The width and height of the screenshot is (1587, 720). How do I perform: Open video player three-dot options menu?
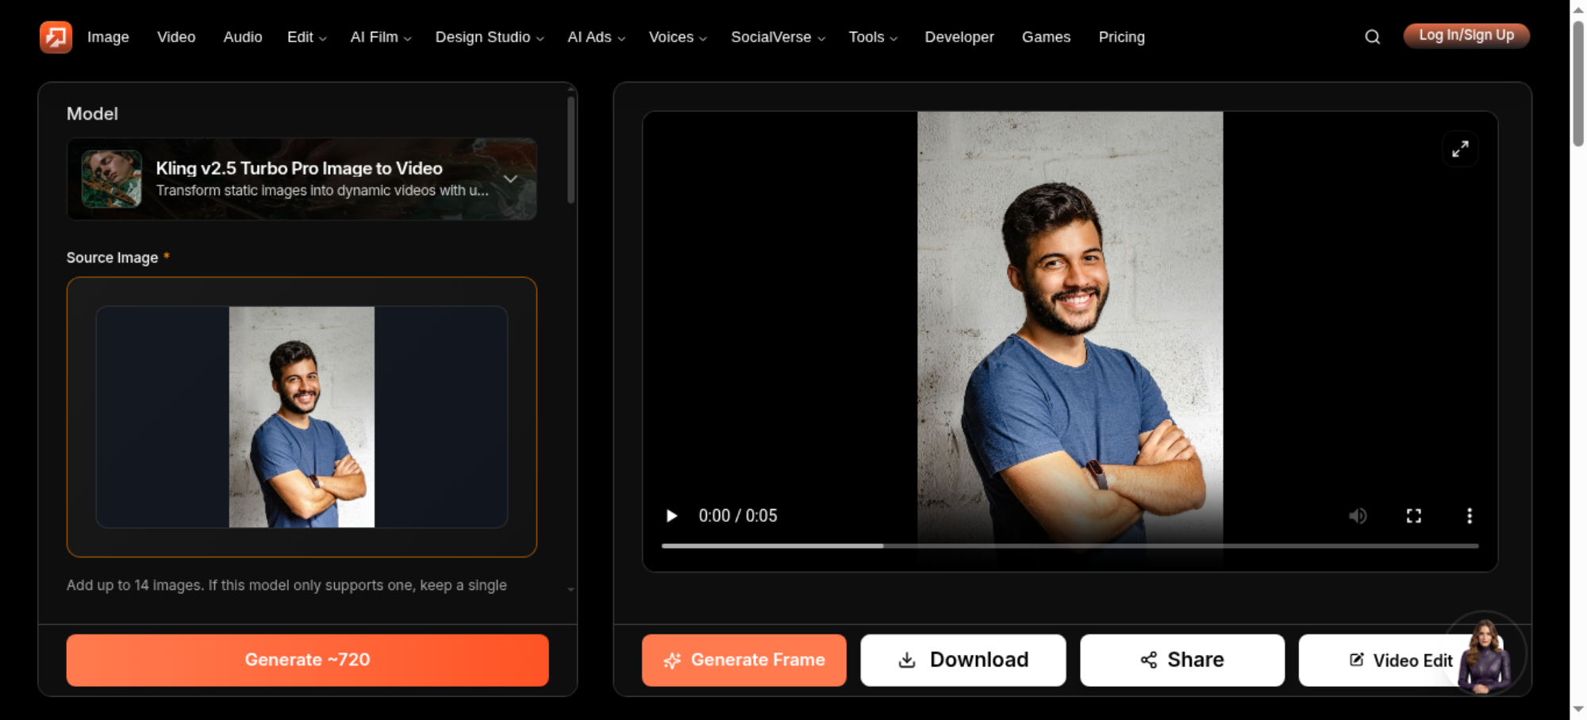click(x=1470, y=516)
